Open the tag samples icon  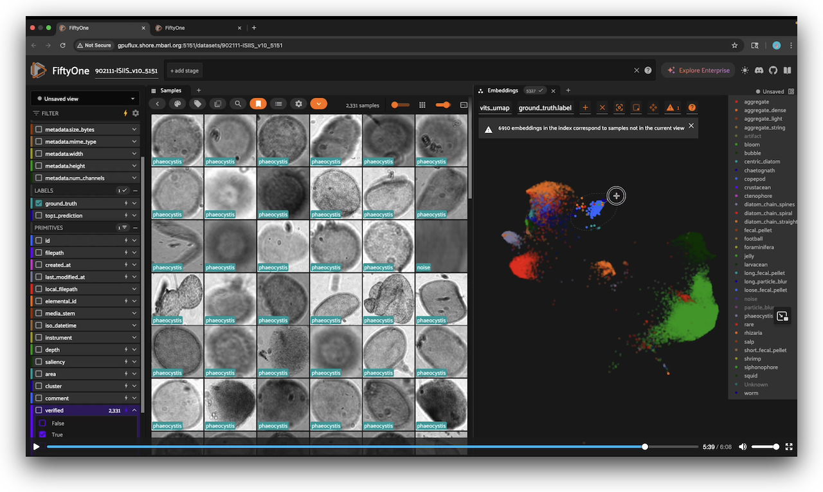(198, 104)
